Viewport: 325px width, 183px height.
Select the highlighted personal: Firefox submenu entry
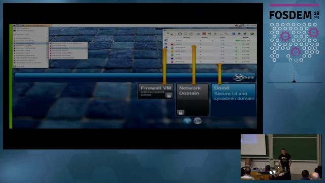pyautogui.click(x=68, y=48)
